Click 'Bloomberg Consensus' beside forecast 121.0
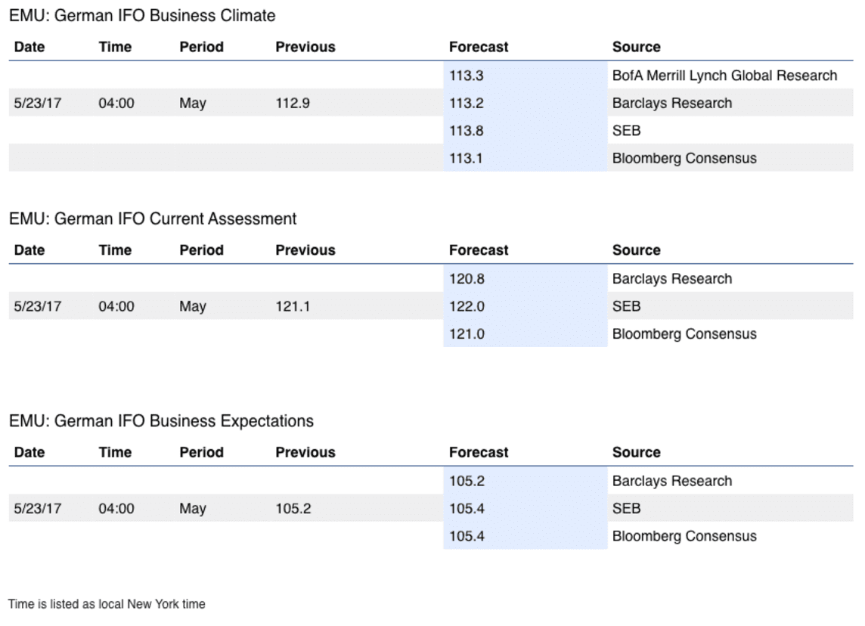The width and height of the screenshot is (865, 626). coord(684,334)
